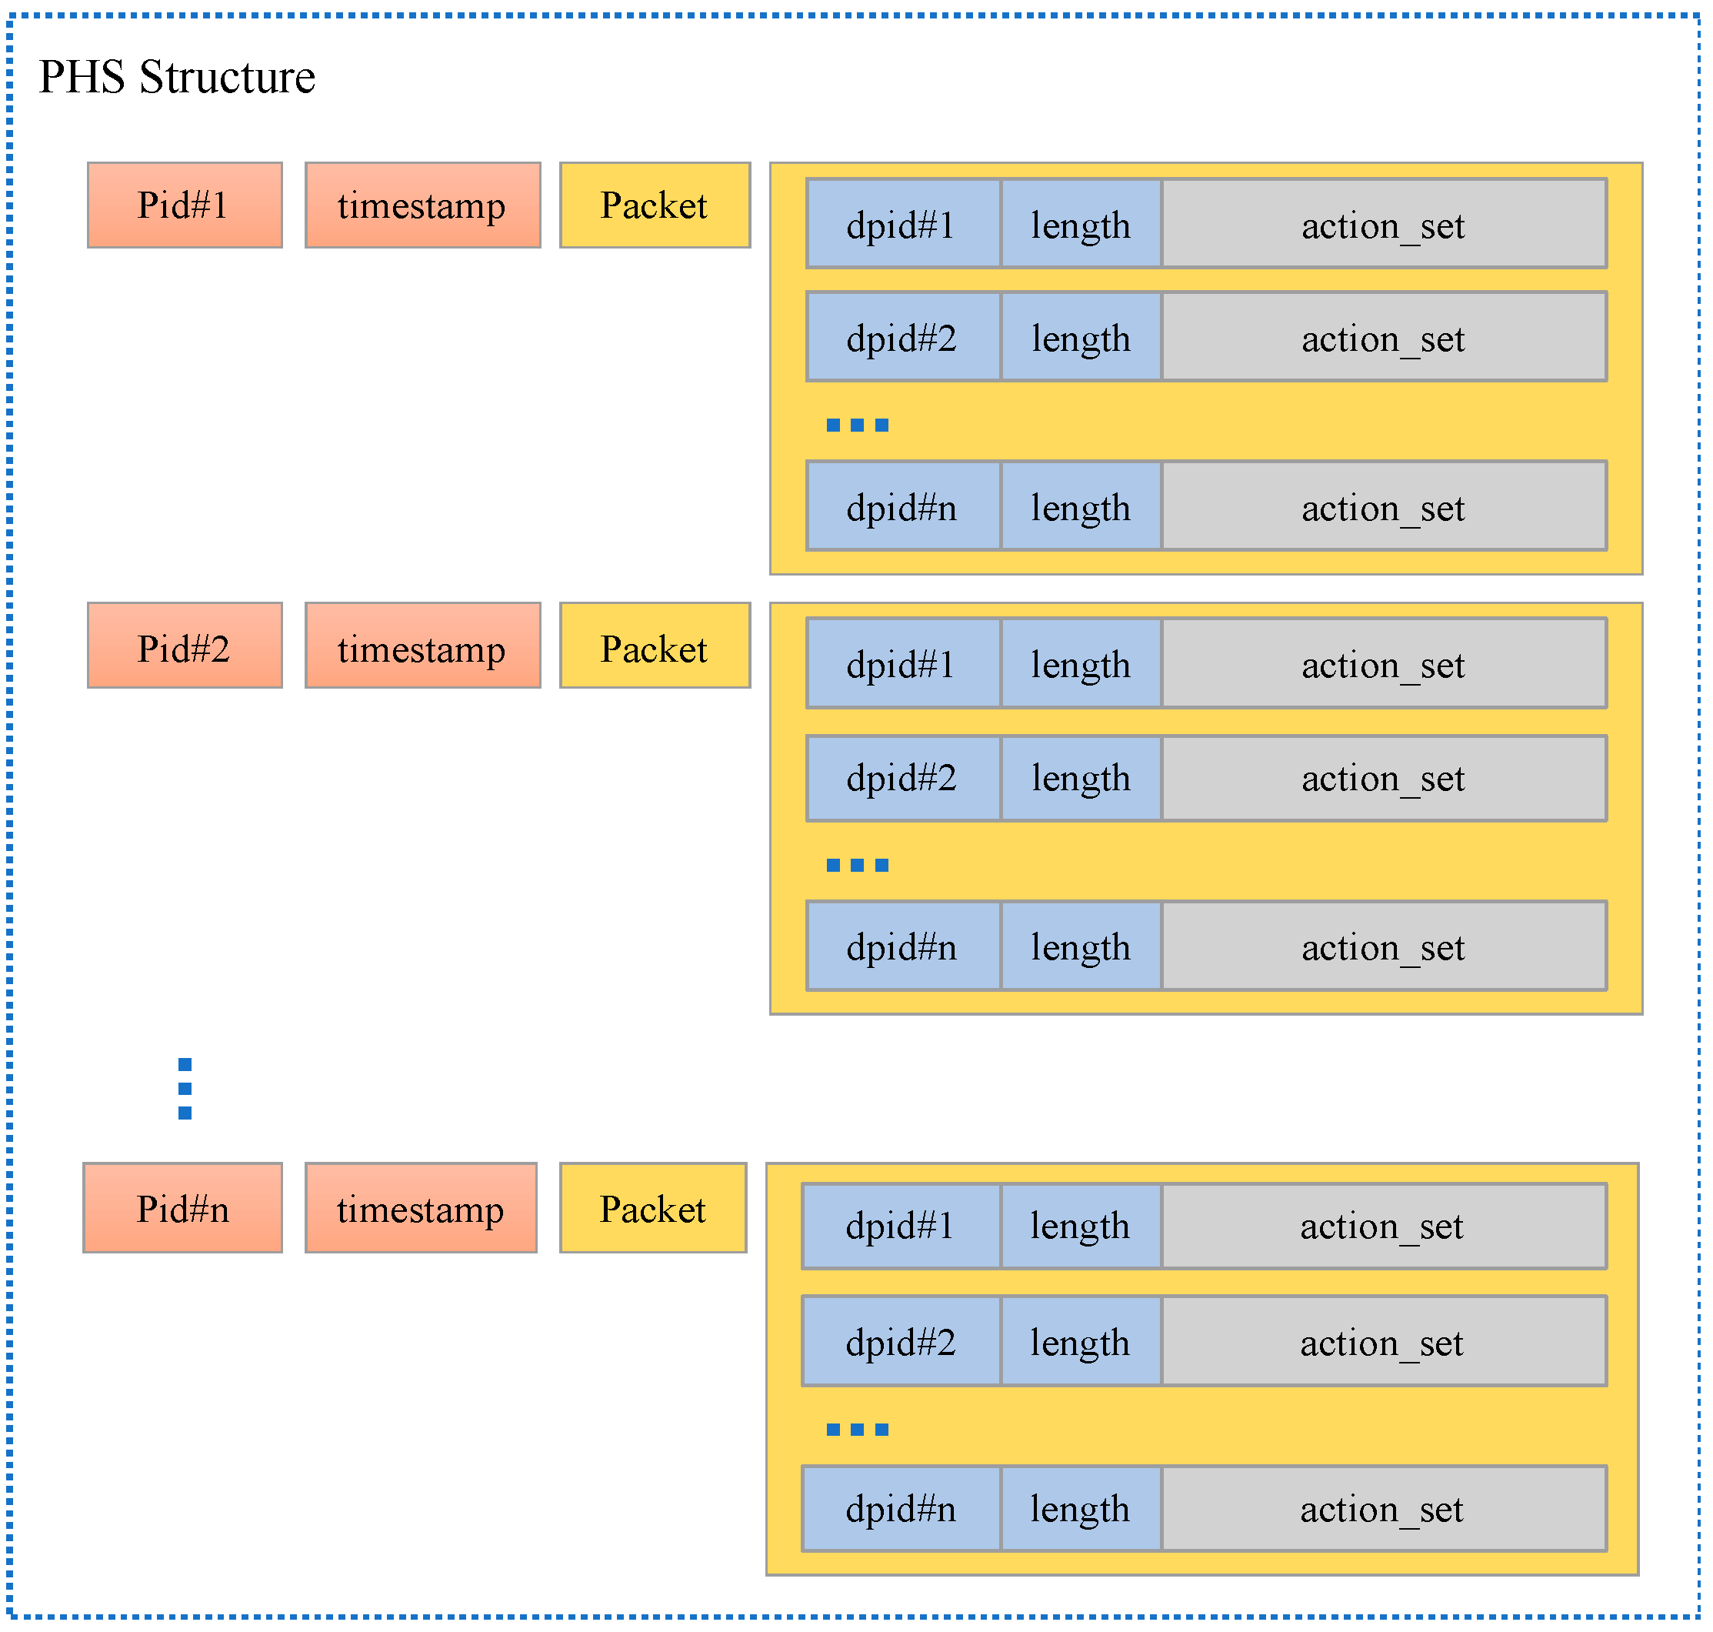The height and width of the screenshot is (1632, 1713).
Task: Click dpid#1 cell in Pid#1's packet group
Action: click(x=902, y=225)
